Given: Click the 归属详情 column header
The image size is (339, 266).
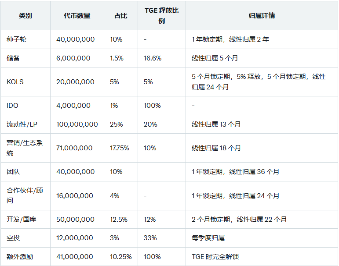Looking at the screenshot, I should (262, 16).
